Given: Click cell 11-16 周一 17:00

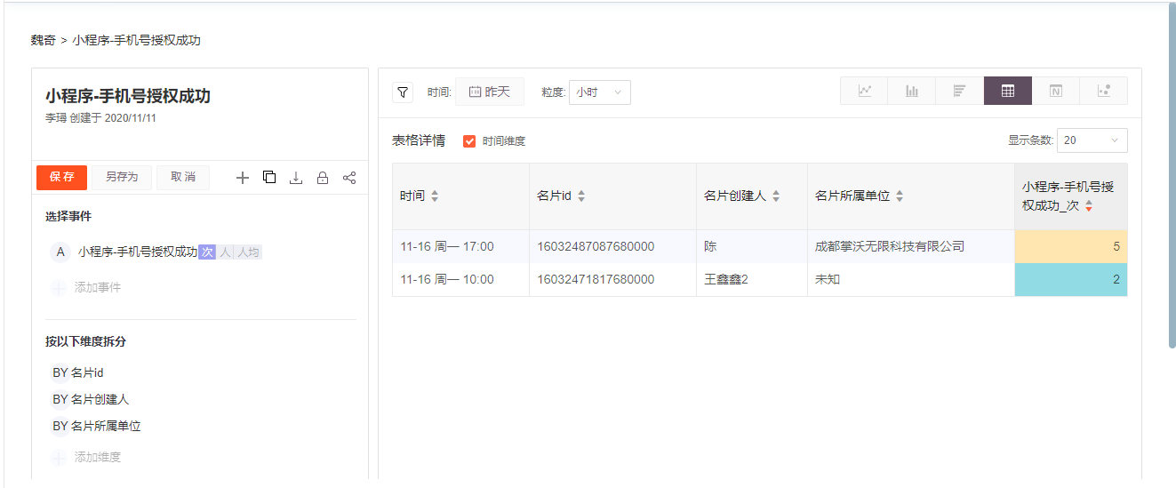Looking at the screenshot, I should coord(460,246).
